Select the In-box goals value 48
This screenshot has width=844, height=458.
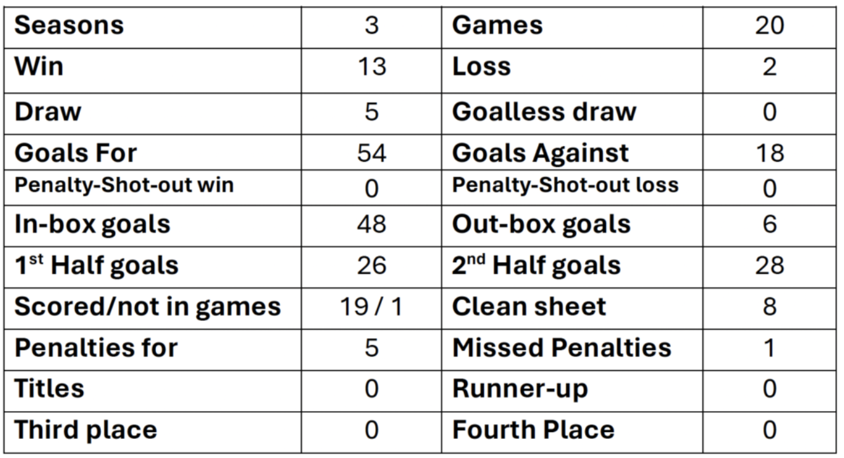(372, 225)
